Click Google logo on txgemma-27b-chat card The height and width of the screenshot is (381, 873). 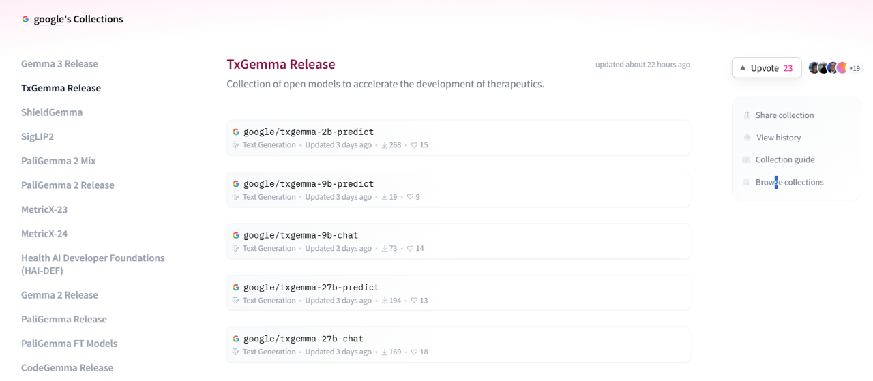click(236, 339)
